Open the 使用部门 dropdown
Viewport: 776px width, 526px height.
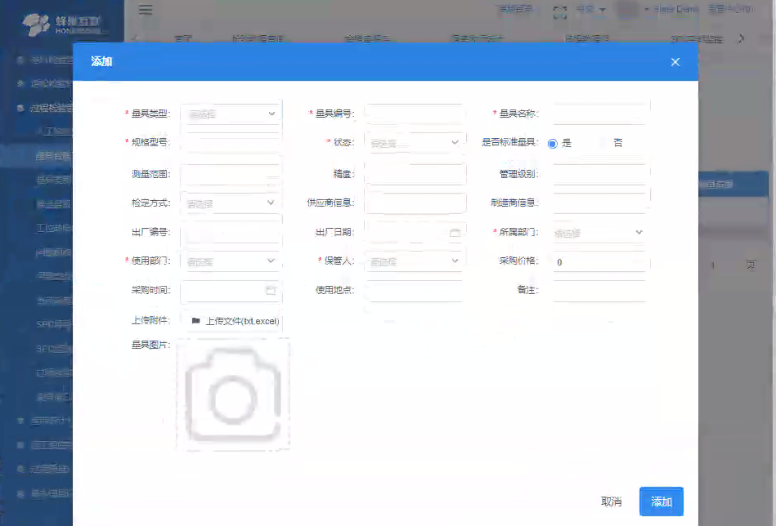click(231, 261)
